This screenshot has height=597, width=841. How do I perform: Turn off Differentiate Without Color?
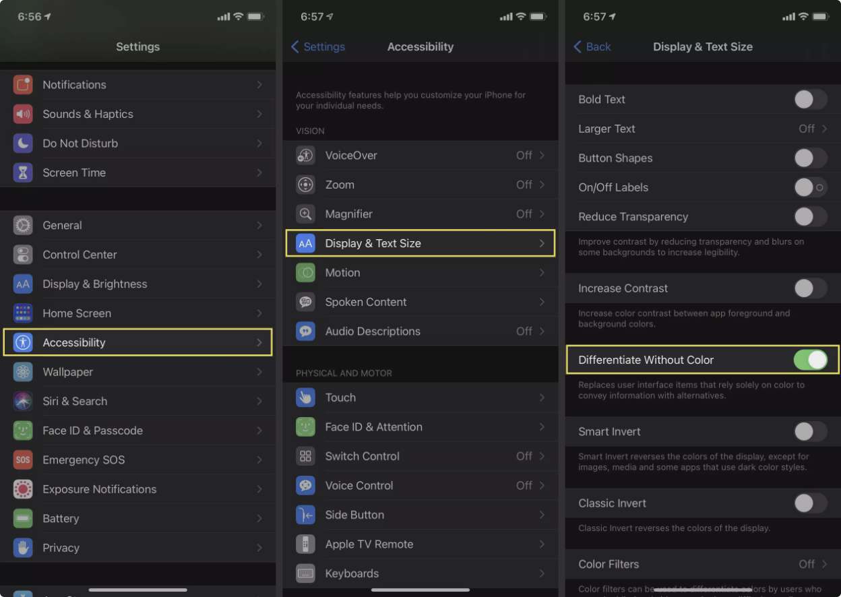[809, 360]
